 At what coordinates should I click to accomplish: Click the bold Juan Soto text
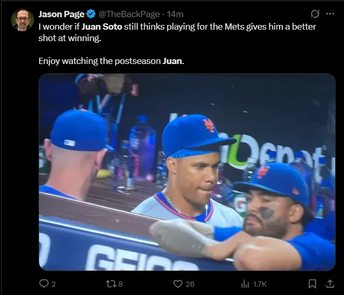[102, 26]
